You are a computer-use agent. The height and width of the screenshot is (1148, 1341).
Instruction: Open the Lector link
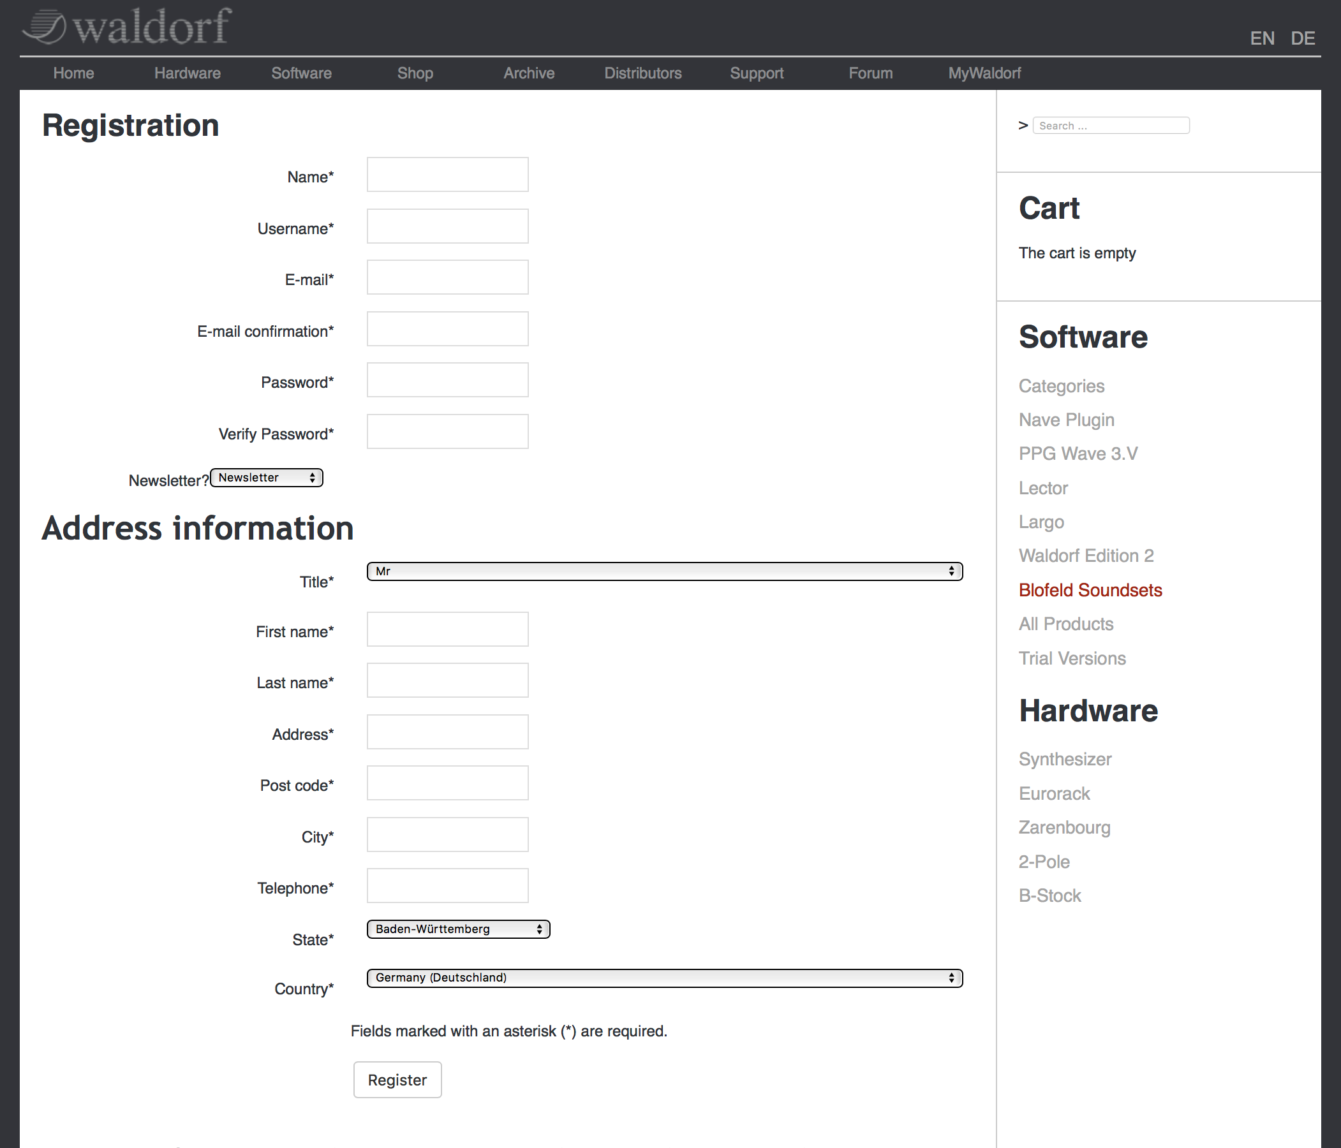click(x=1043, y=488)
